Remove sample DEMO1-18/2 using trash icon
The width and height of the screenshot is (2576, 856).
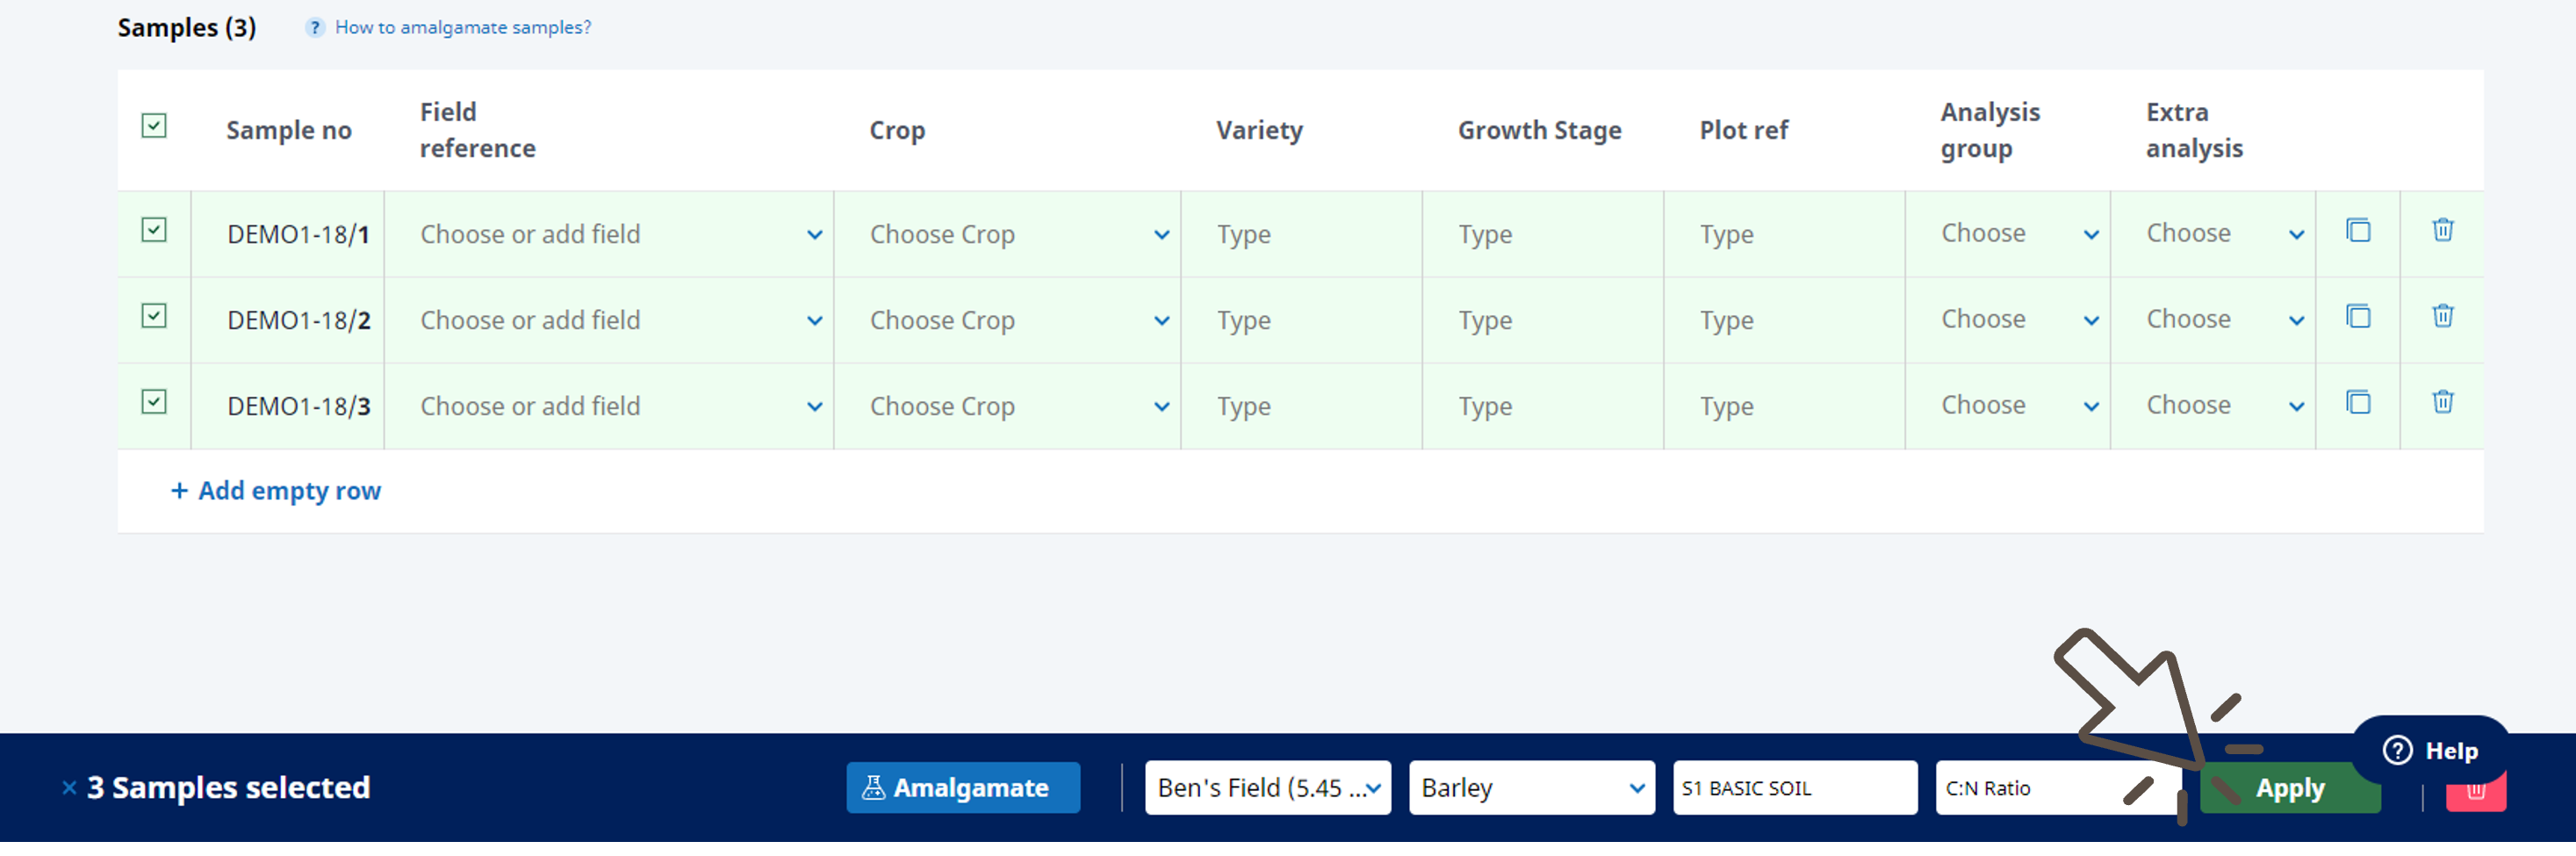2442,317
